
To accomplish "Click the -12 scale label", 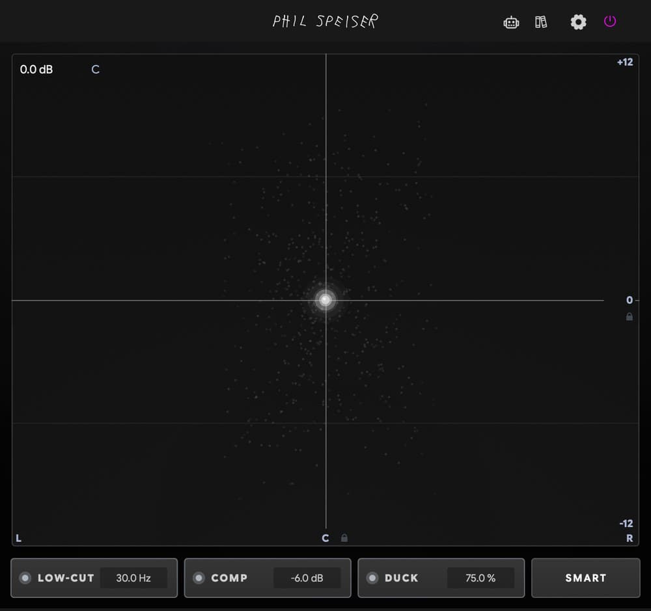I will pos(626,523).
